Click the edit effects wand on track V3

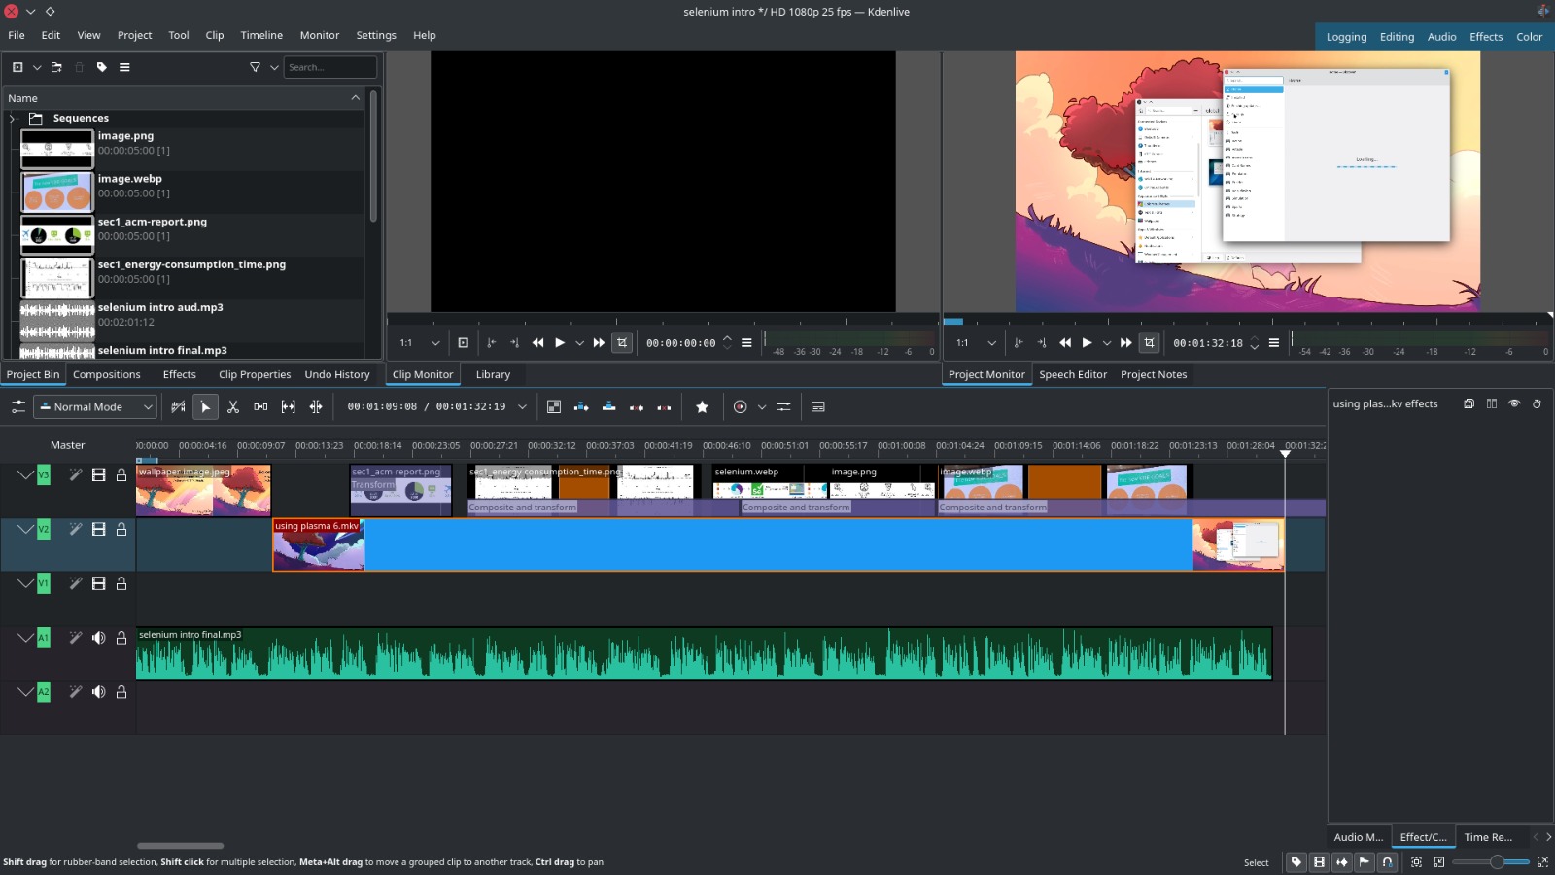75,474
